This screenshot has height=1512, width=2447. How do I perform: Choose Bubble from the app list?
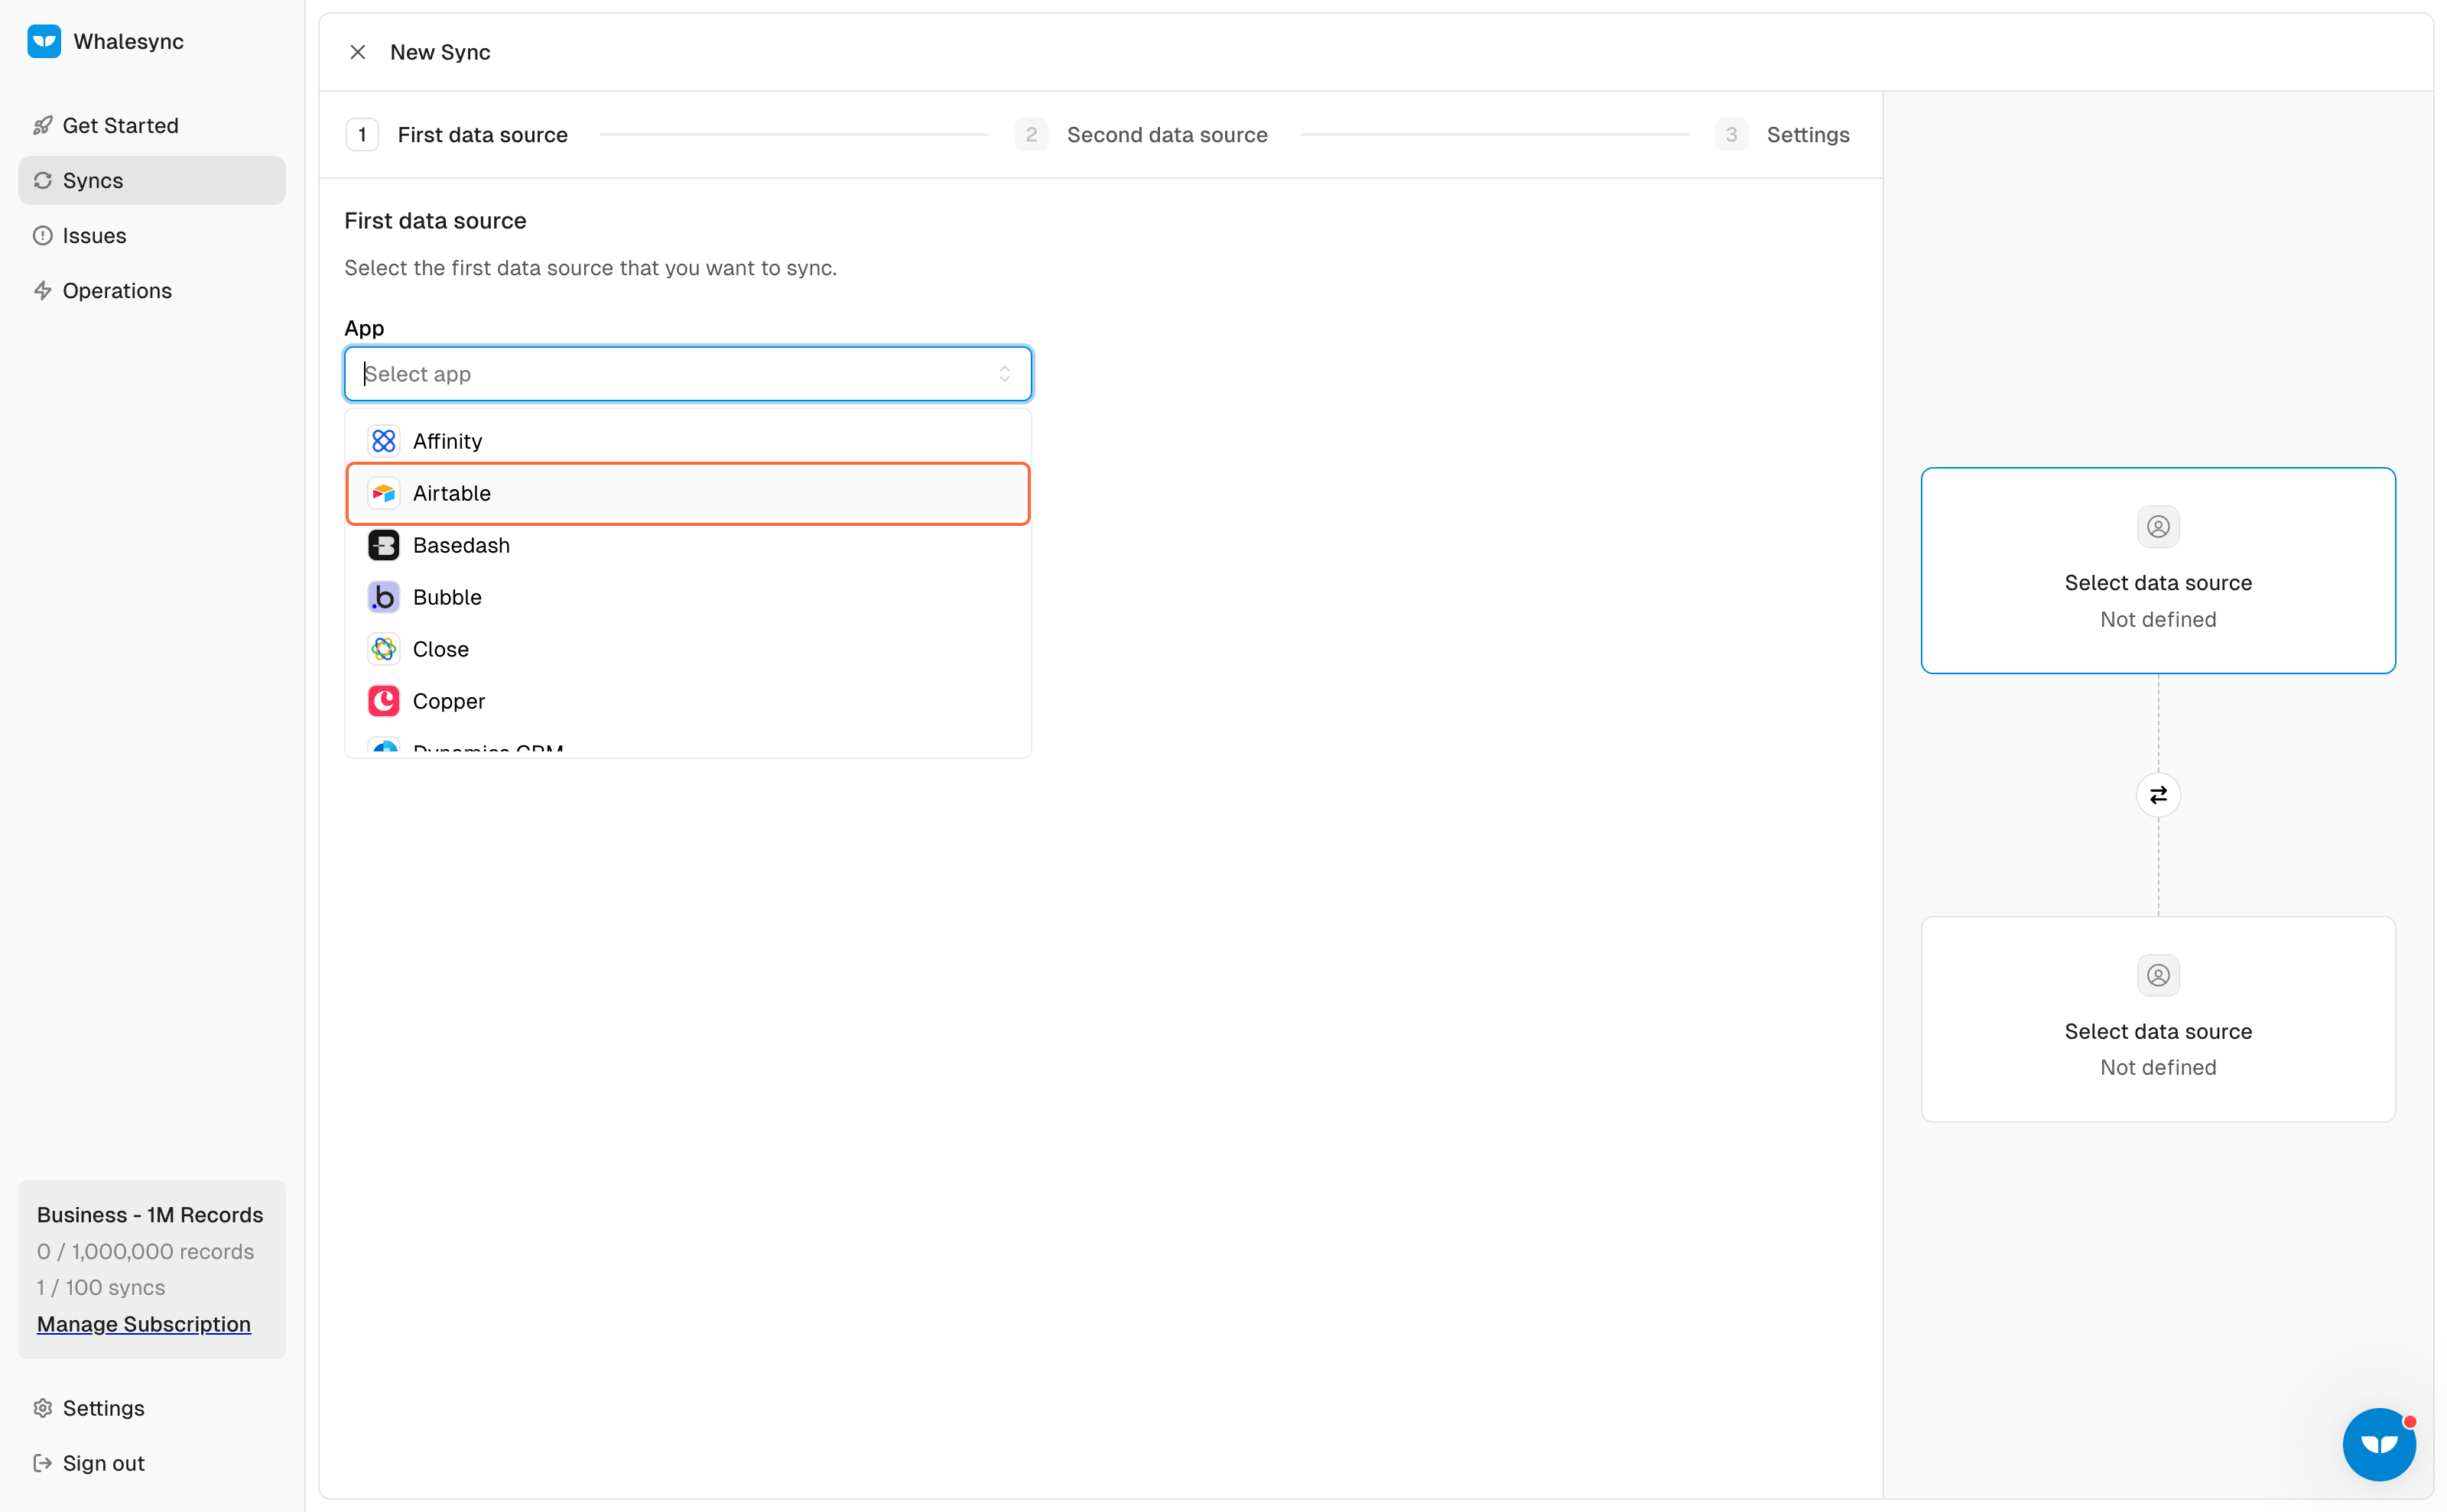click(688, 597)
